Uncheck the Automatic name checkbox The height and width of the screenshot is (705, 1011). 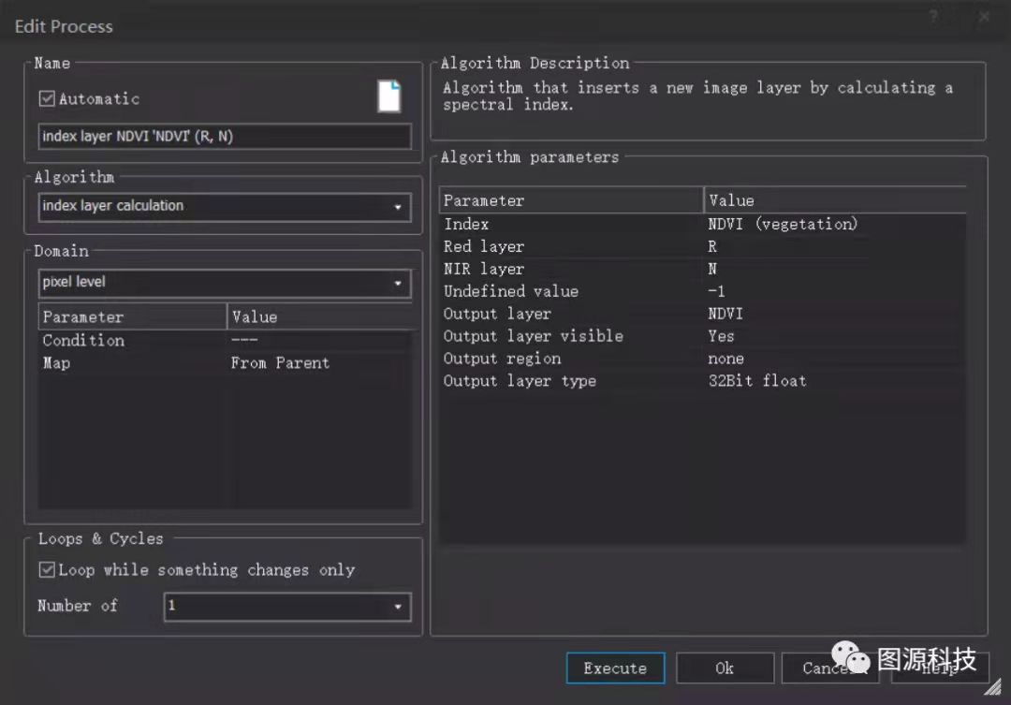click(47, 98)
